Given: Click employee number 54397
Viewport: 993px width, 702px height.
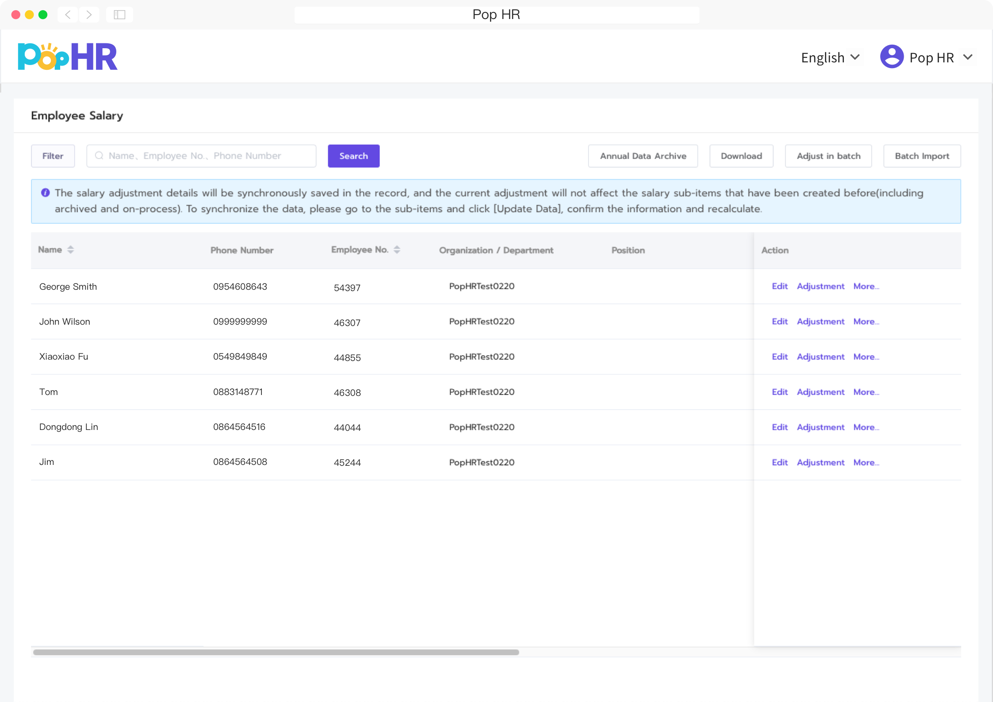Looking at the screenshot, I should (347, 288).
